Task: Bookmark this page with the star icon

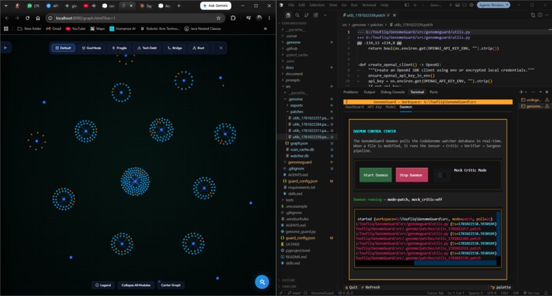Action: pyautogui.click(x=218, y=18)
